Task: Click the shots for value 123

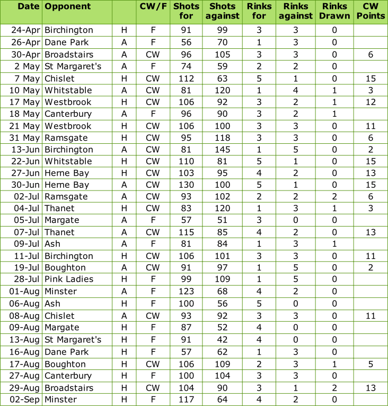Action: pos(186,291)
